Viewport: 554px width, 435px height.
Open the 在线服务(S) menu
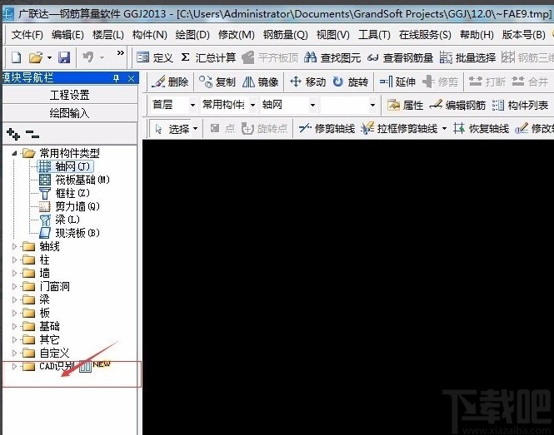pos(425,35)
